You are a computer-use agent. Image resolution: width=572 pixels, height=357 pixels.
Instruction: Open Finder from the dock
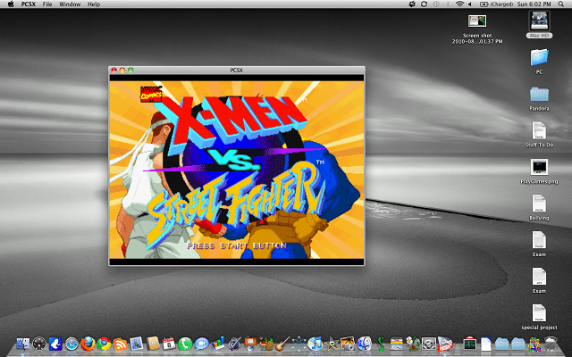point(22,344)
